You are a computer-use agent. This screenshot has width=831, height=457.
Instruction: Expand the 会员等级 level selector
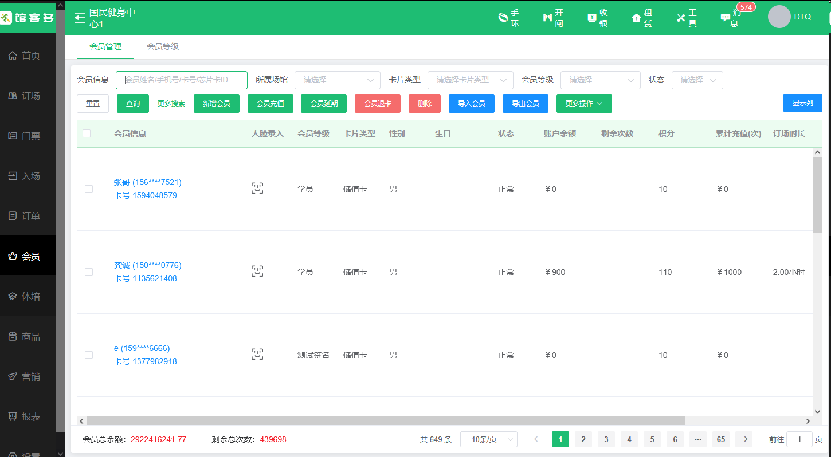[600, 80]
